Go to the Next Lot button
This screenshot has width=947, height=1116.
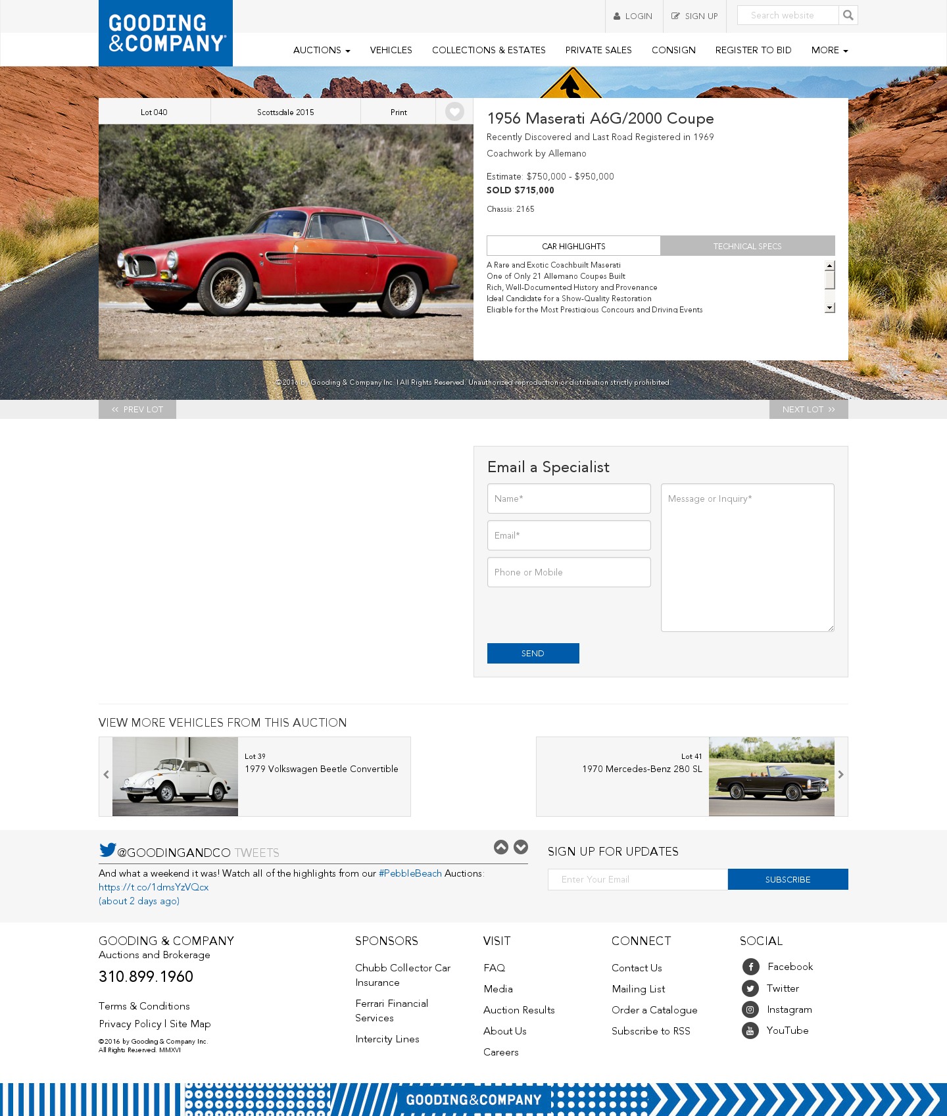coord(809,409)
